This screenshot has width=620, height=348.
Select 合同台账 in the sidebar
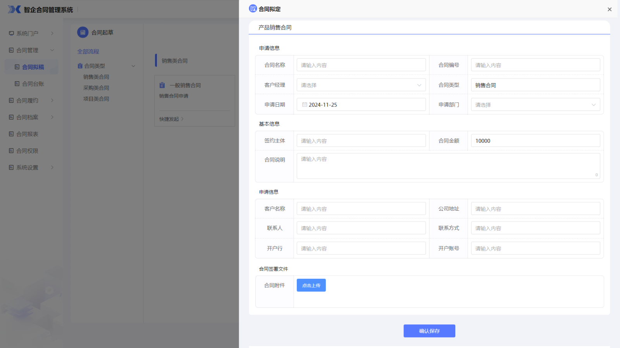[33, 84]
